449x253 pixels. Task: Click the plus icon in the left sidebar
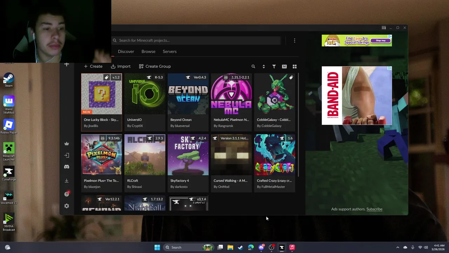coord(67,64)
